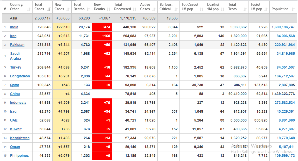Open the China country link
The width and height of the screenshot is (298, 161).
[15, 94]
